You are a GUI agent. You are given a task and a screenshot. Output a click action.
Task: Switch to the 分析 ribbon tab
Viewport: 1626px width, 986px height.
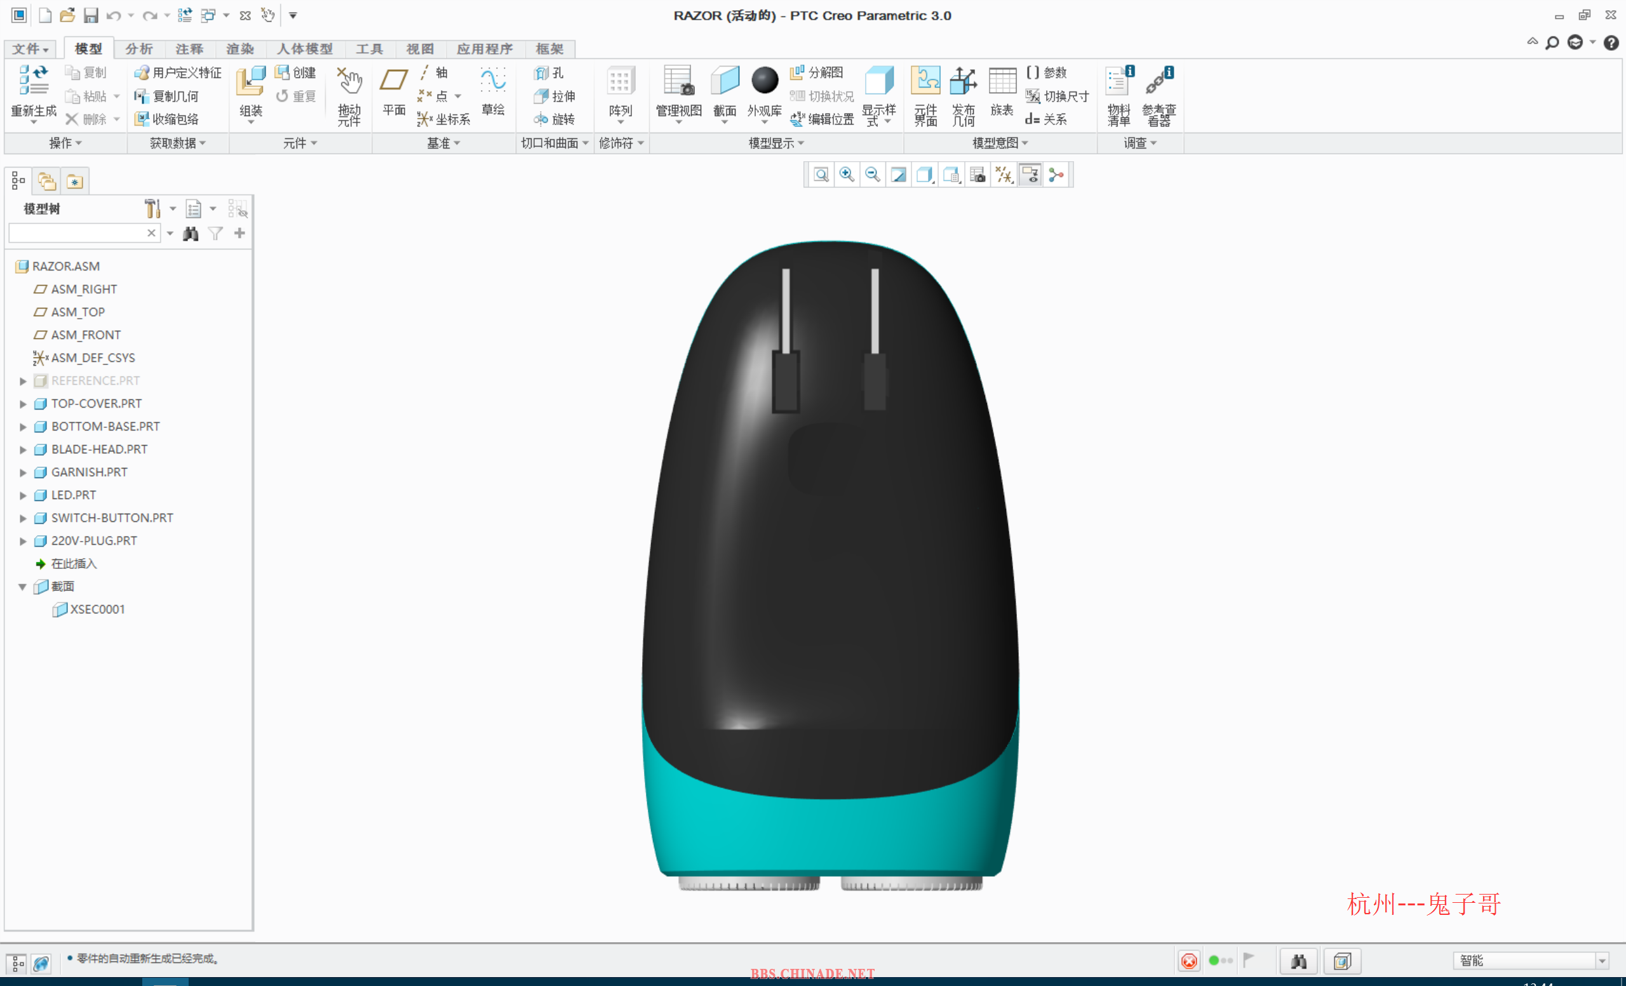138,49
